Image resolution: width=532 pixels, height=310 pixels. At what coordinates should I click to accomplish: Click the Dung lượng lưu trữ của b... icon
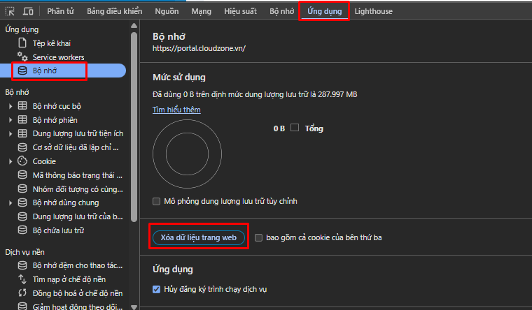22,216
